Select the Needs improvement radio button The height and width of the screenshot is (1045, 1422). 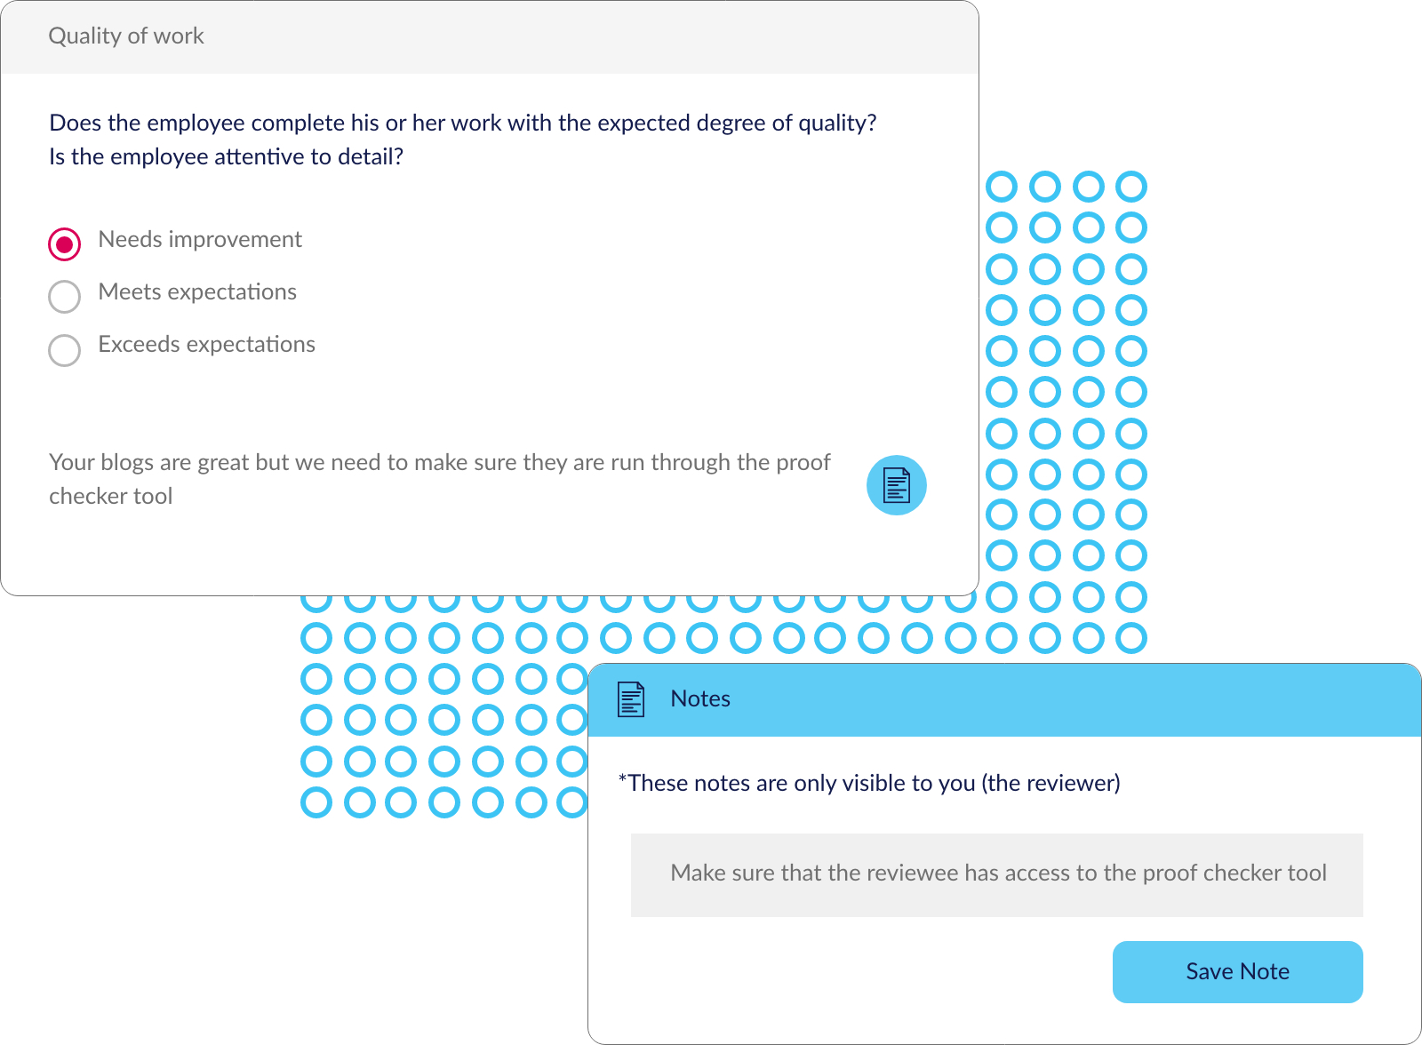[64, 243]
